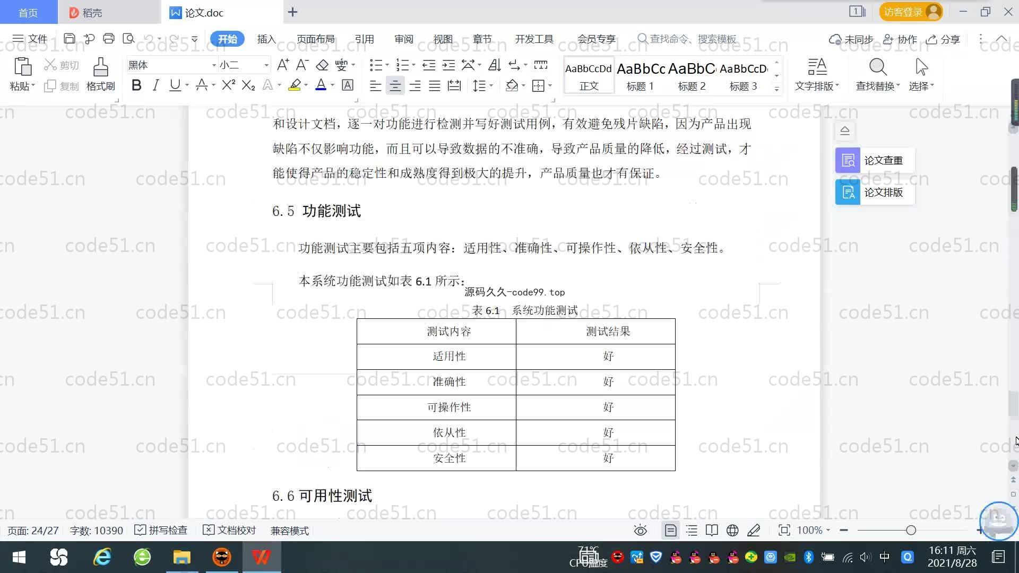Click the command search field
Screen dimensions: 1019x573
687,39
